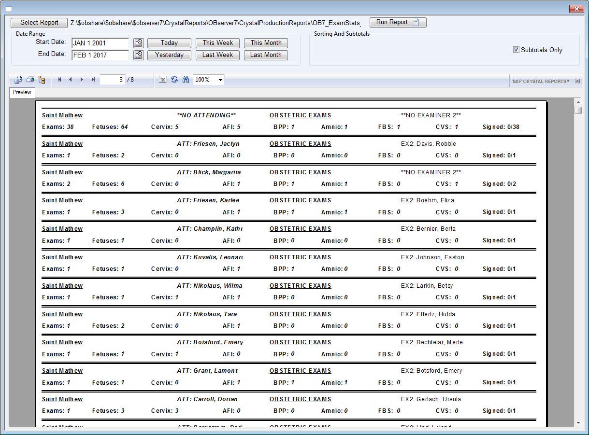Click OBSTETRIC EXAMS in Carroll, Dorian section
This screenshot has width=589, height=435.
tap(301, 399)
